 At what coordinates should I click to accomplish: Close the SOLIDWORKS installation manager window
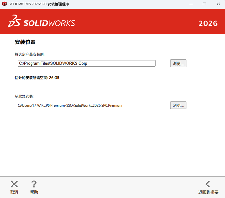(218, 4)
